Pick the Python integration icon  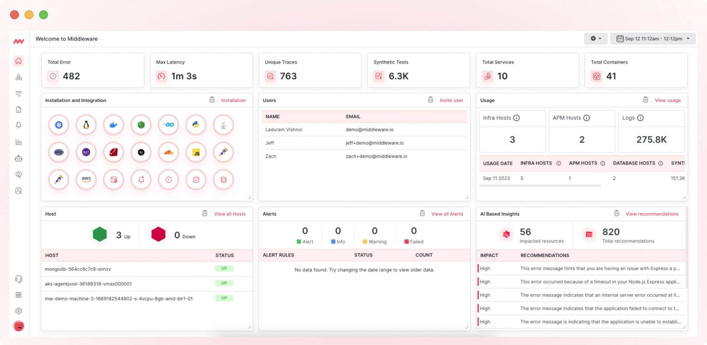pyautogui.click(x=196, y=125)
